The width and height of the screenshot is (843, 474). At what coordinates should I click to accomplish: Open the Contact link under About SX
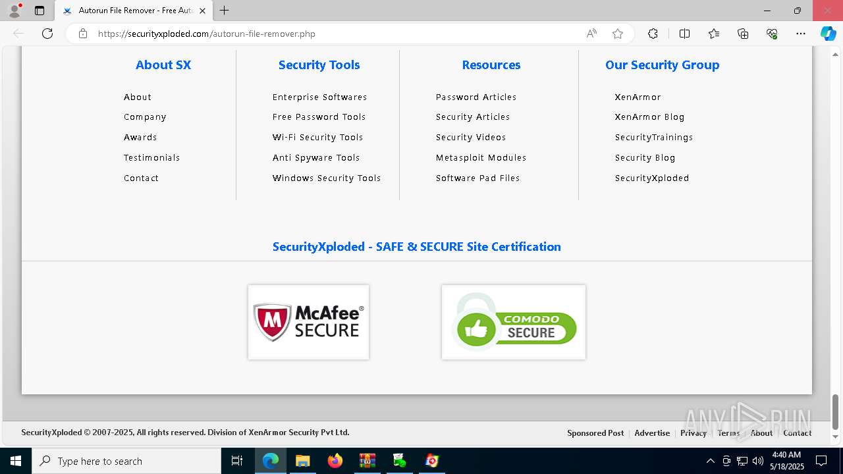(141, 178)
